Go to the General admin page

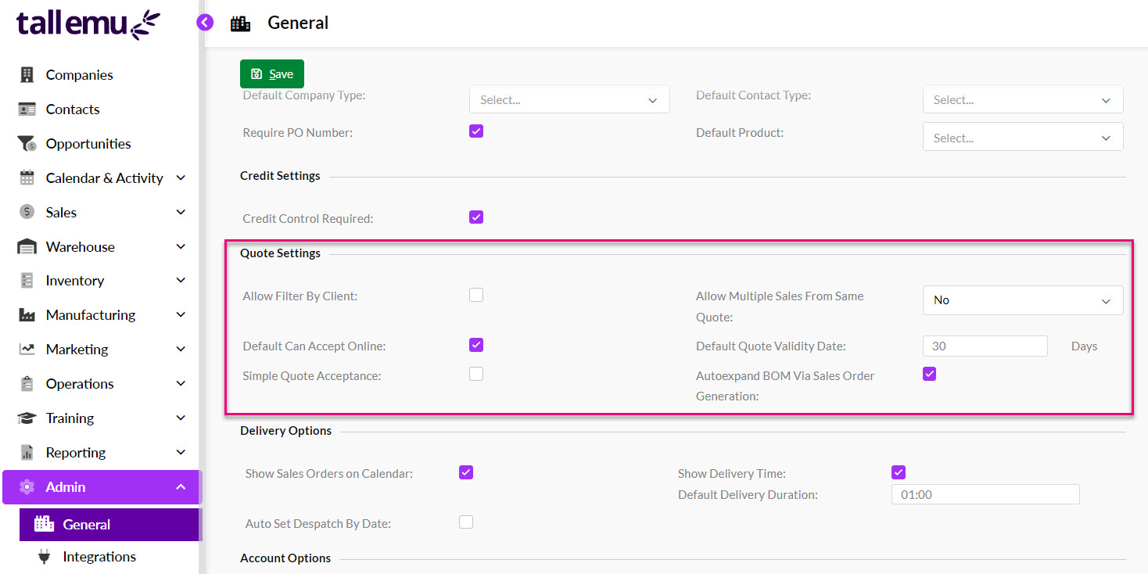pos(87,524)
